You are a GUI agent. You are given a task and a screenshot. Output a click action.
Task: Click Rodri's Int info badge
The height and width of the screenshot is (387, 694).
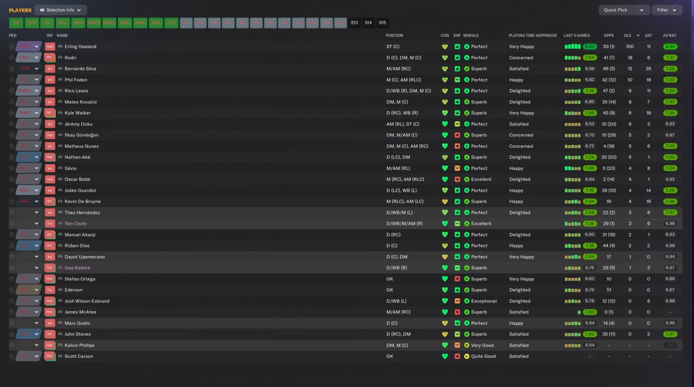pyautogui.click(x=50, y=57)
